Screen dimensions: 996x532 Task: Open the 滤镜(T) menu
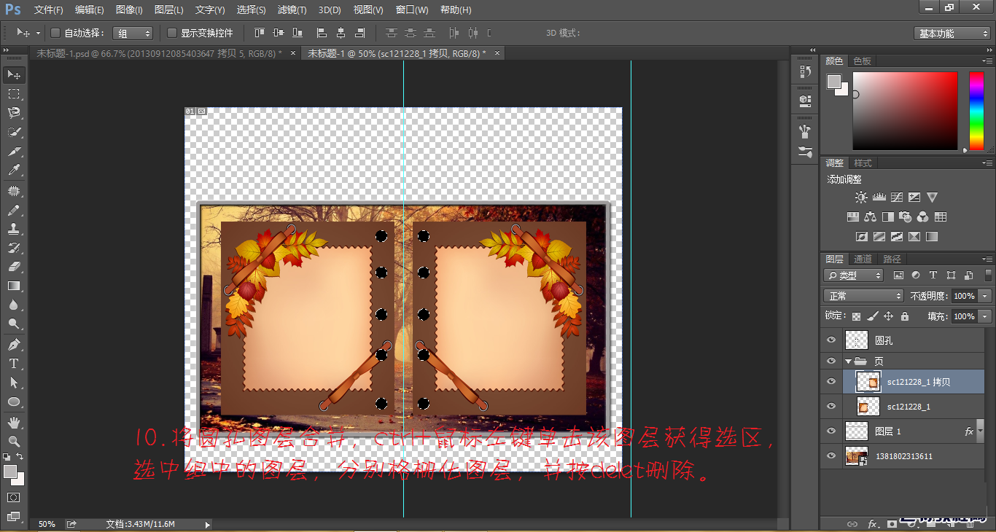(292, 10)
